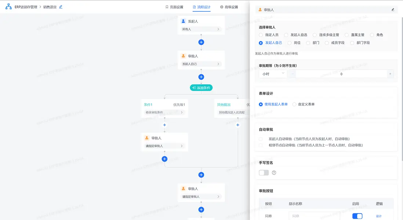
Task: Click the ERP app organization chart icon
Action: 8,7
